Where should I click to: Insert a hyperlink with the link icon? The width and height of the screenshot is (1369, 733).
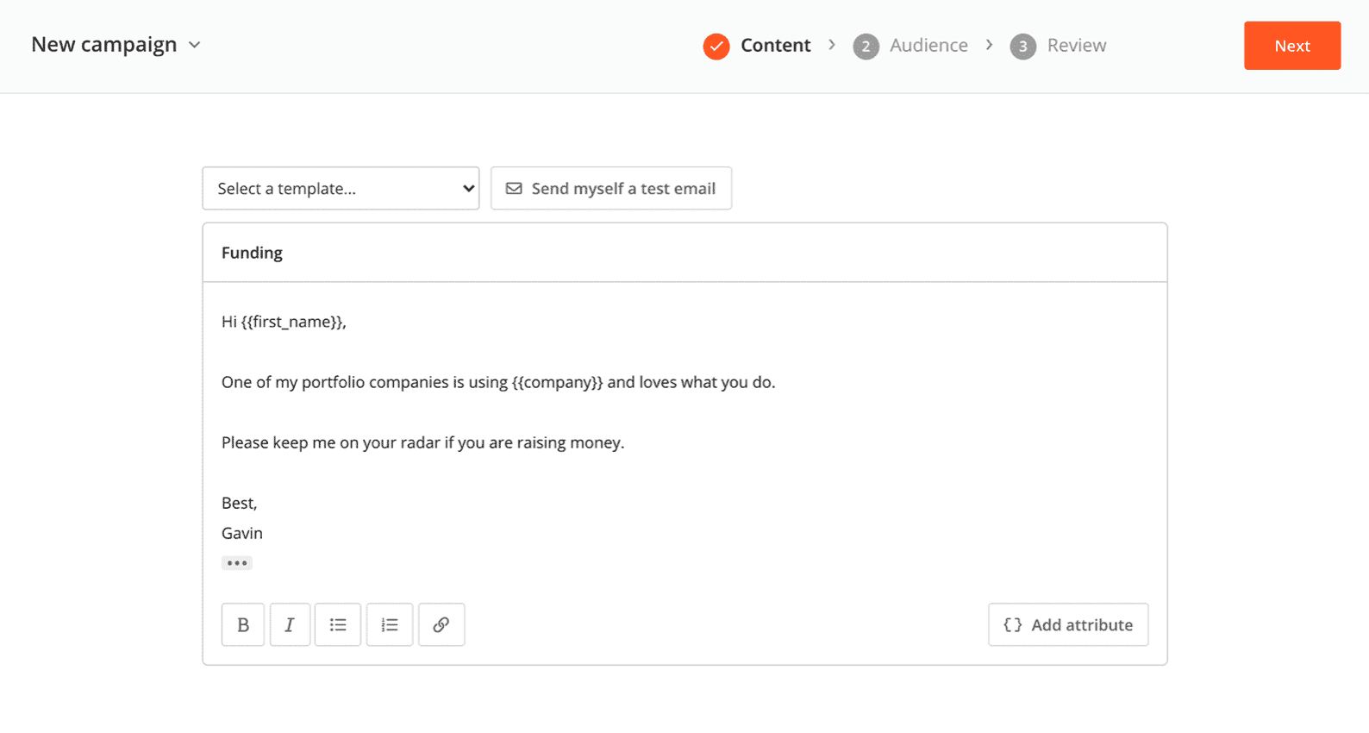click(x=441, y=624)
